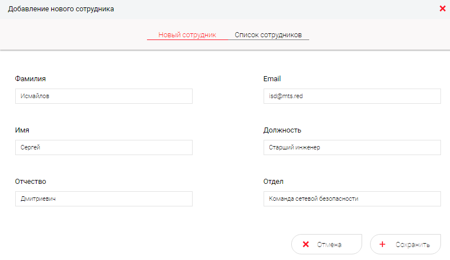
Task: Click the Должность label
Action: point(282,130)
